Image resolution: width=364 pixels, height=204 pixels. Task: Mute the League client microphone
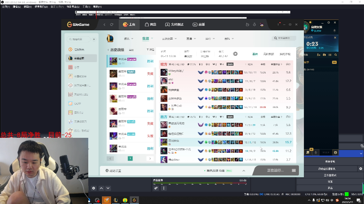tap(316, 152)
